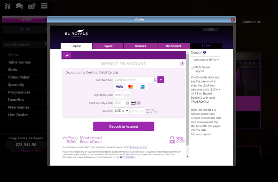Open Live Dealer in the sidebar

tap(18, 115)
